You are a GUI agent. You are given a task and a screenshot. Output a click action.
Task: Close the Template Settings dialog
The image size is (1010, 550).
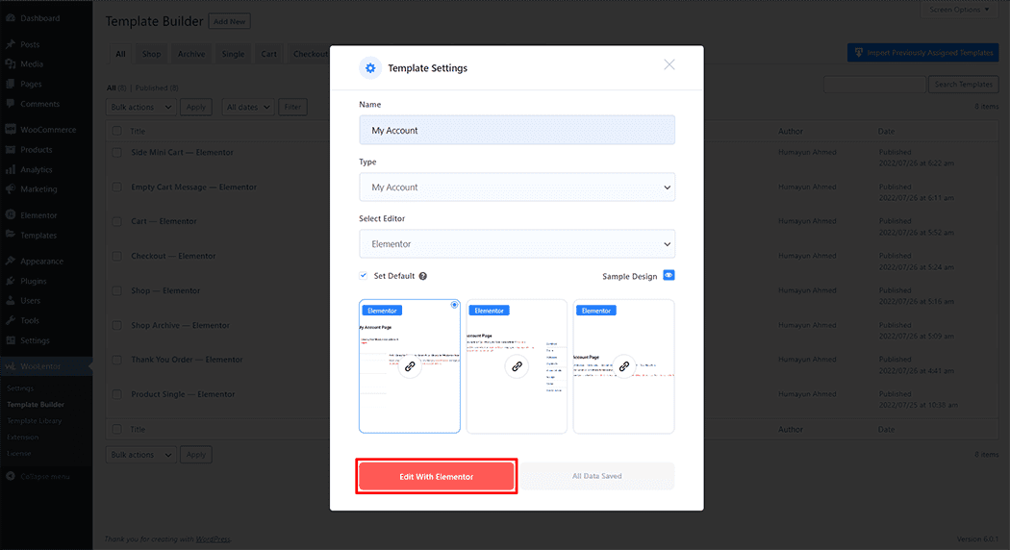[669, 64]
